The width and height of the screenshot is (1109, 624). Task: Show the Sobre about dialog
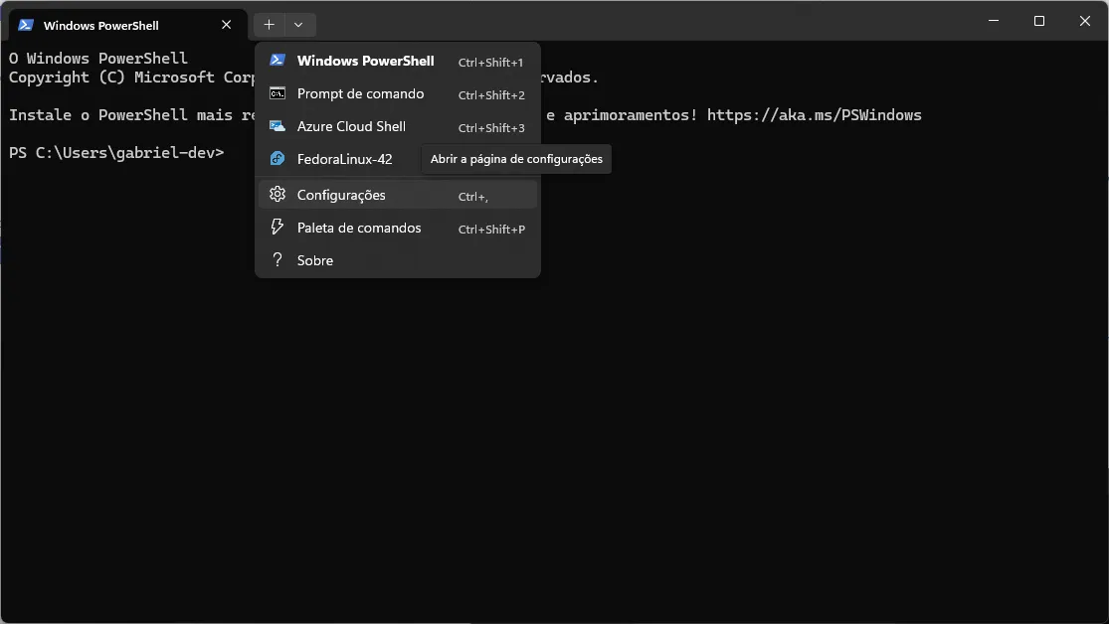tap(398, 260)
